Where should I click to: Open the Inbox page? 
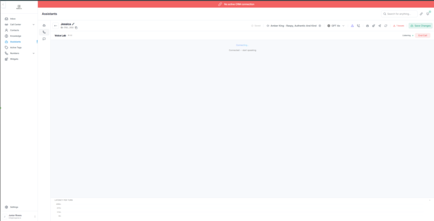coord(13,19)
